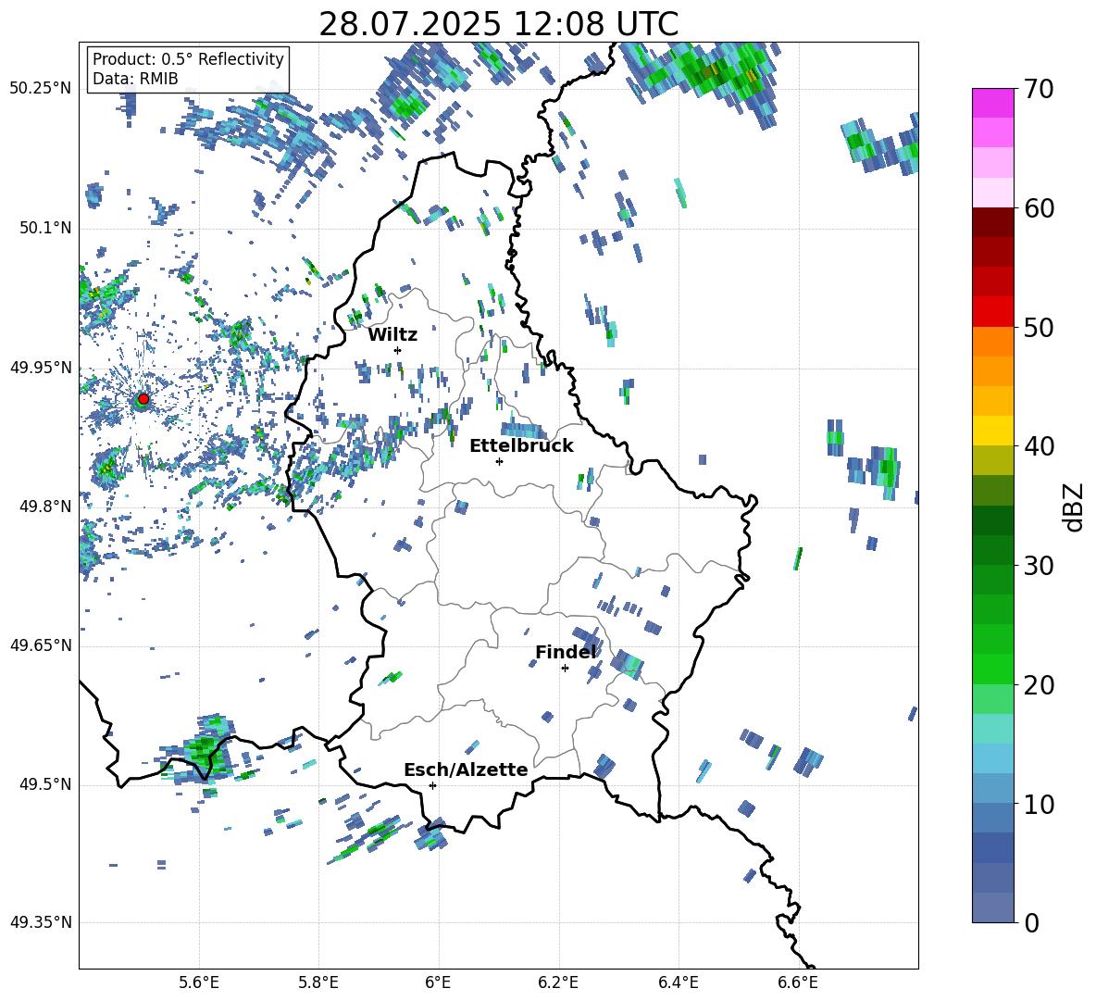Click the Findel station cross marker
Viewport: 1096px width, 1001px height.
[x=565, y=669]
